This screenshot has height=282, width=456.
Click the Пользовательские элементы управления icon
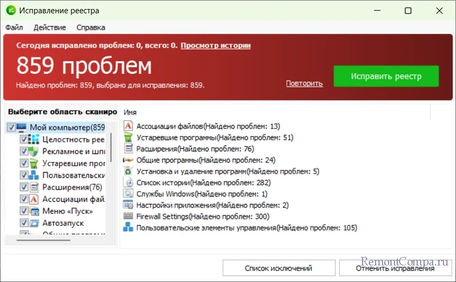pyautogui.click(x=128, y=228)
